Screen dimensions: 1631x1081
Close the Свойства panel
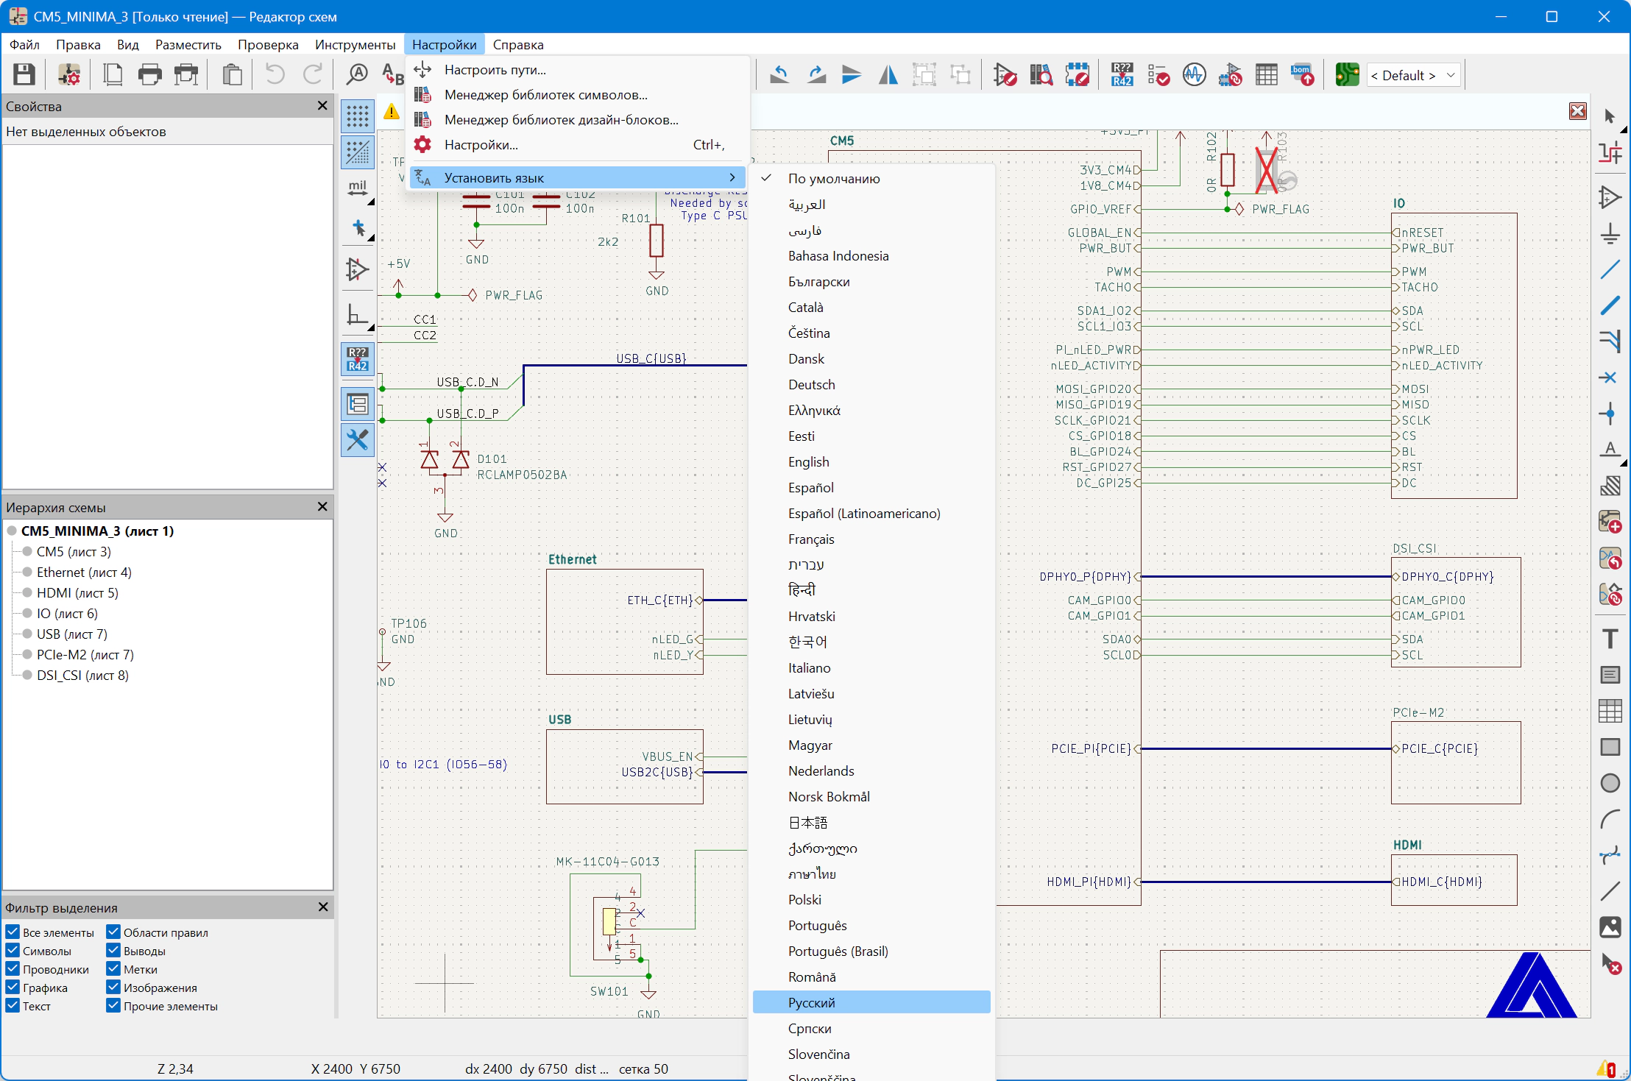(x=322, y=106)
